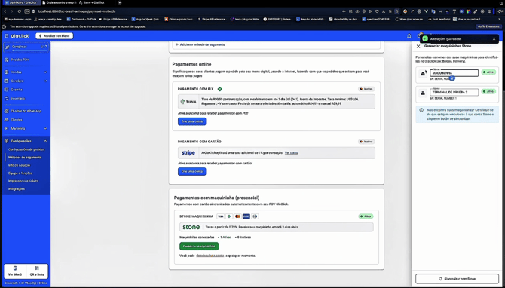Click the green Gerenciar maquininhas button
Viewport: 505px width, 288px height.
pos(199,246)
